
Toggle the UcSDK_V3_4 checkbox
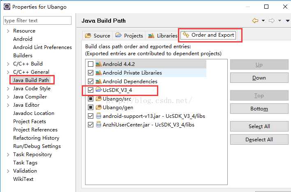pyautogui.click(x=90, y=90)
